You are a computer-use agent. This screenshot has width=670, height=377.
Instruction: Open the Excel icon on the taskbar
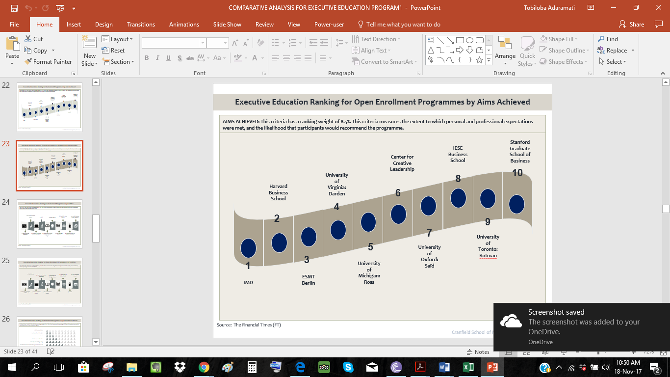[x=468, y=367]
